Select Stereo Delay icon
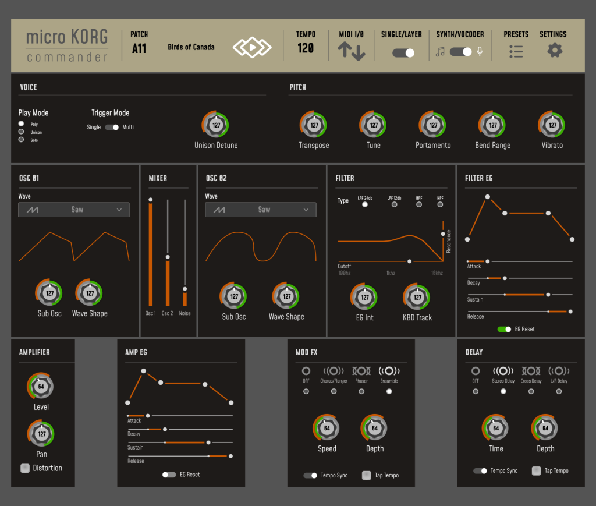The image size is (596, 506). (503, 371)
